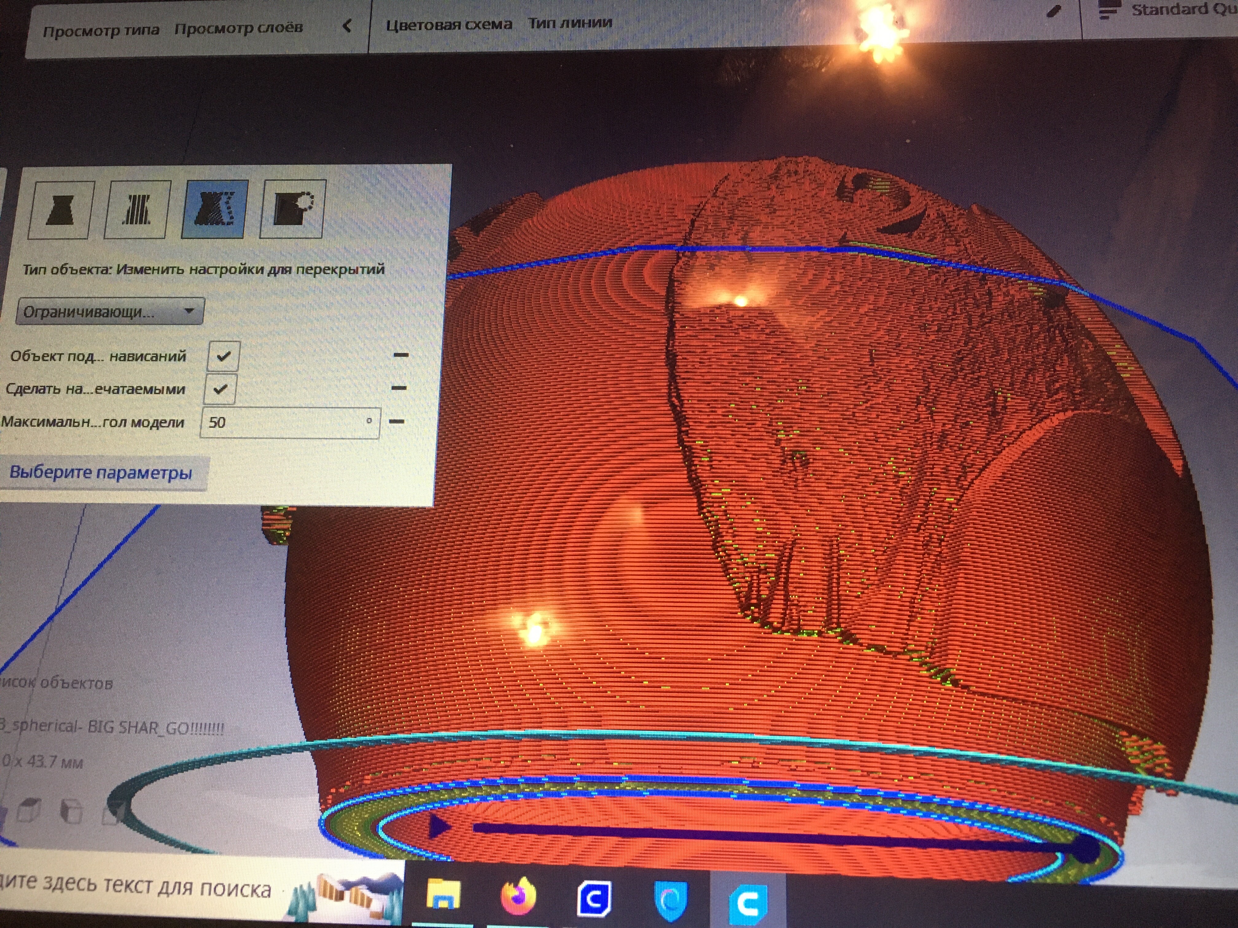Collapse the view panel with the left chevron
Image resolution: width=1238 pixels, height=928 pixels.
pos(347,25)
